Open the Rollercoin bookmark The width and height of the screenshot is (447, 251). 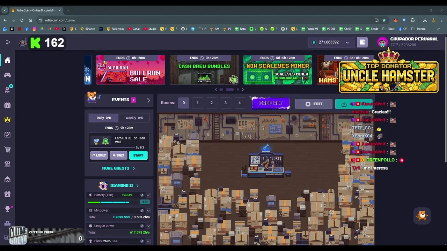pyautogui.click(x=115, y=29)
